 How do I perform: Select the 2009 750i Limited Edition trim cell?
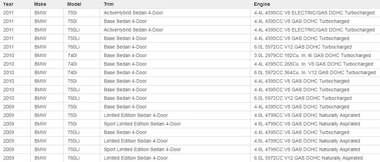175,115
